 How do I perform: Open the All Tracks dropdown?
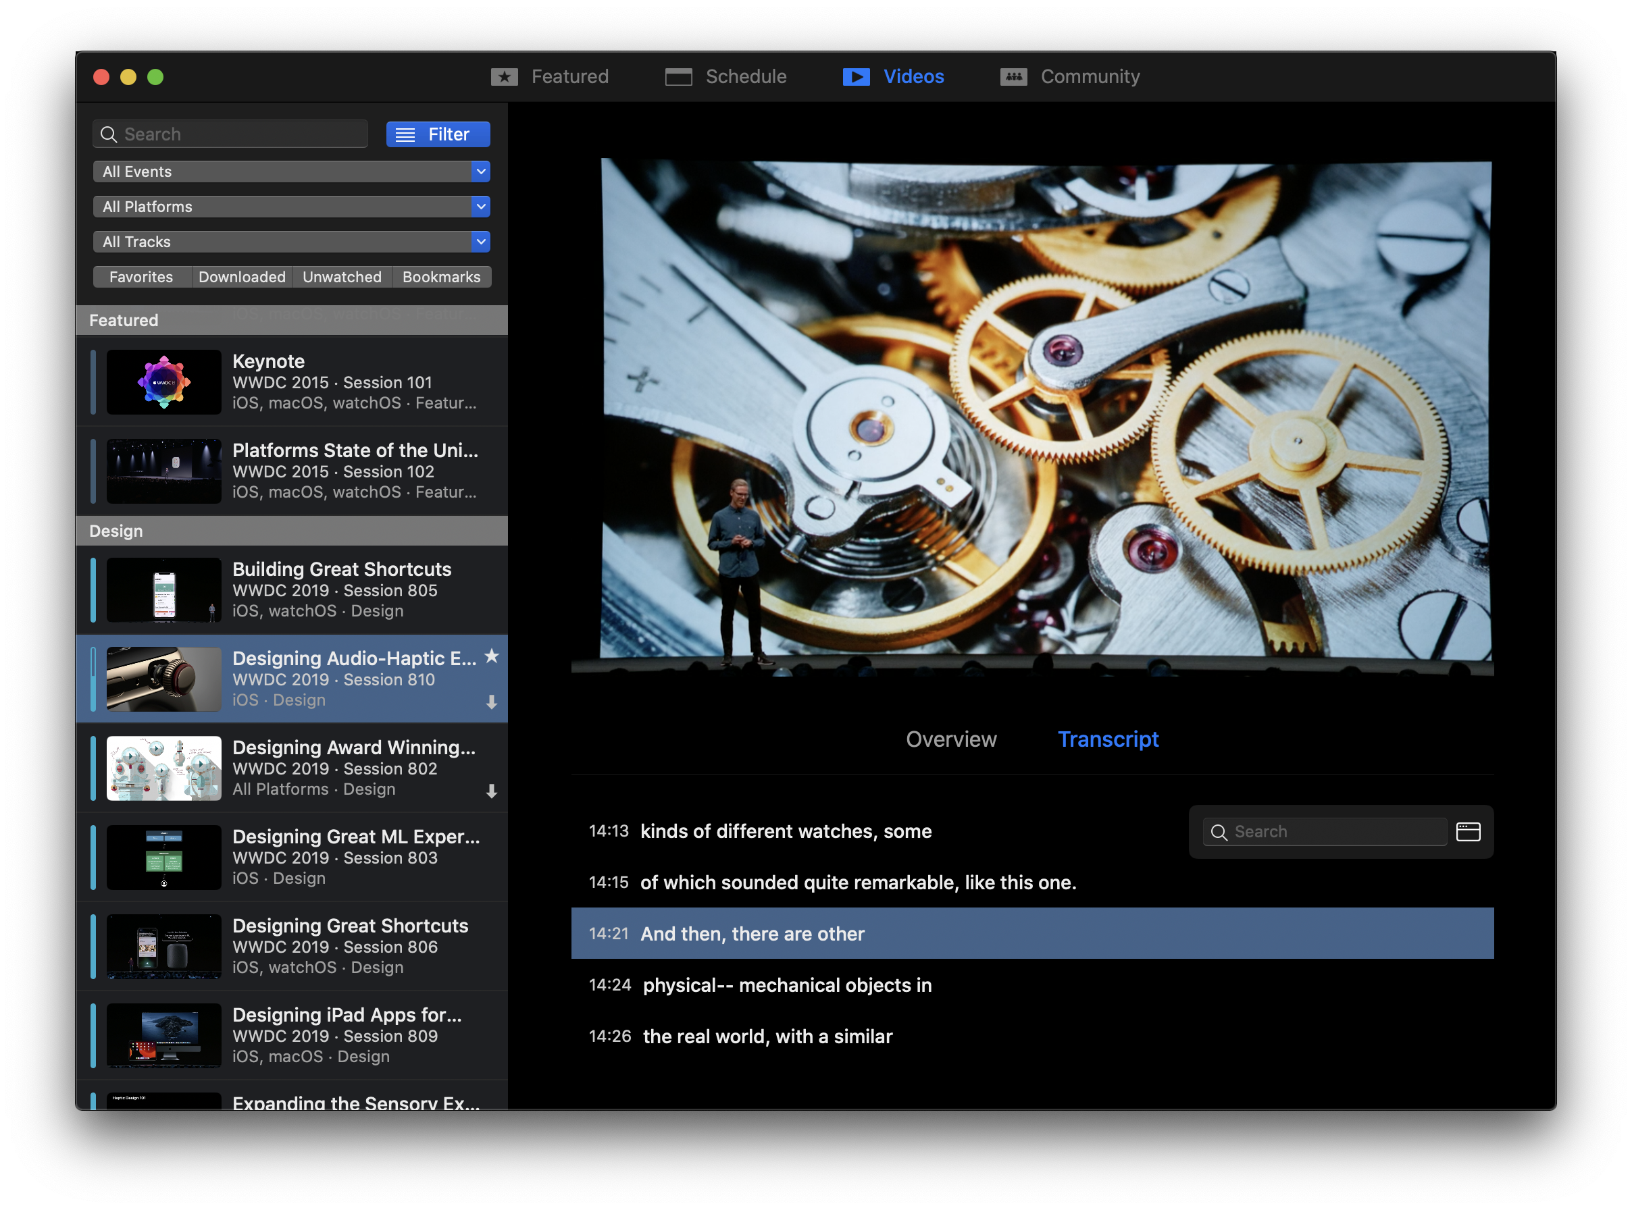pos(292,242)
